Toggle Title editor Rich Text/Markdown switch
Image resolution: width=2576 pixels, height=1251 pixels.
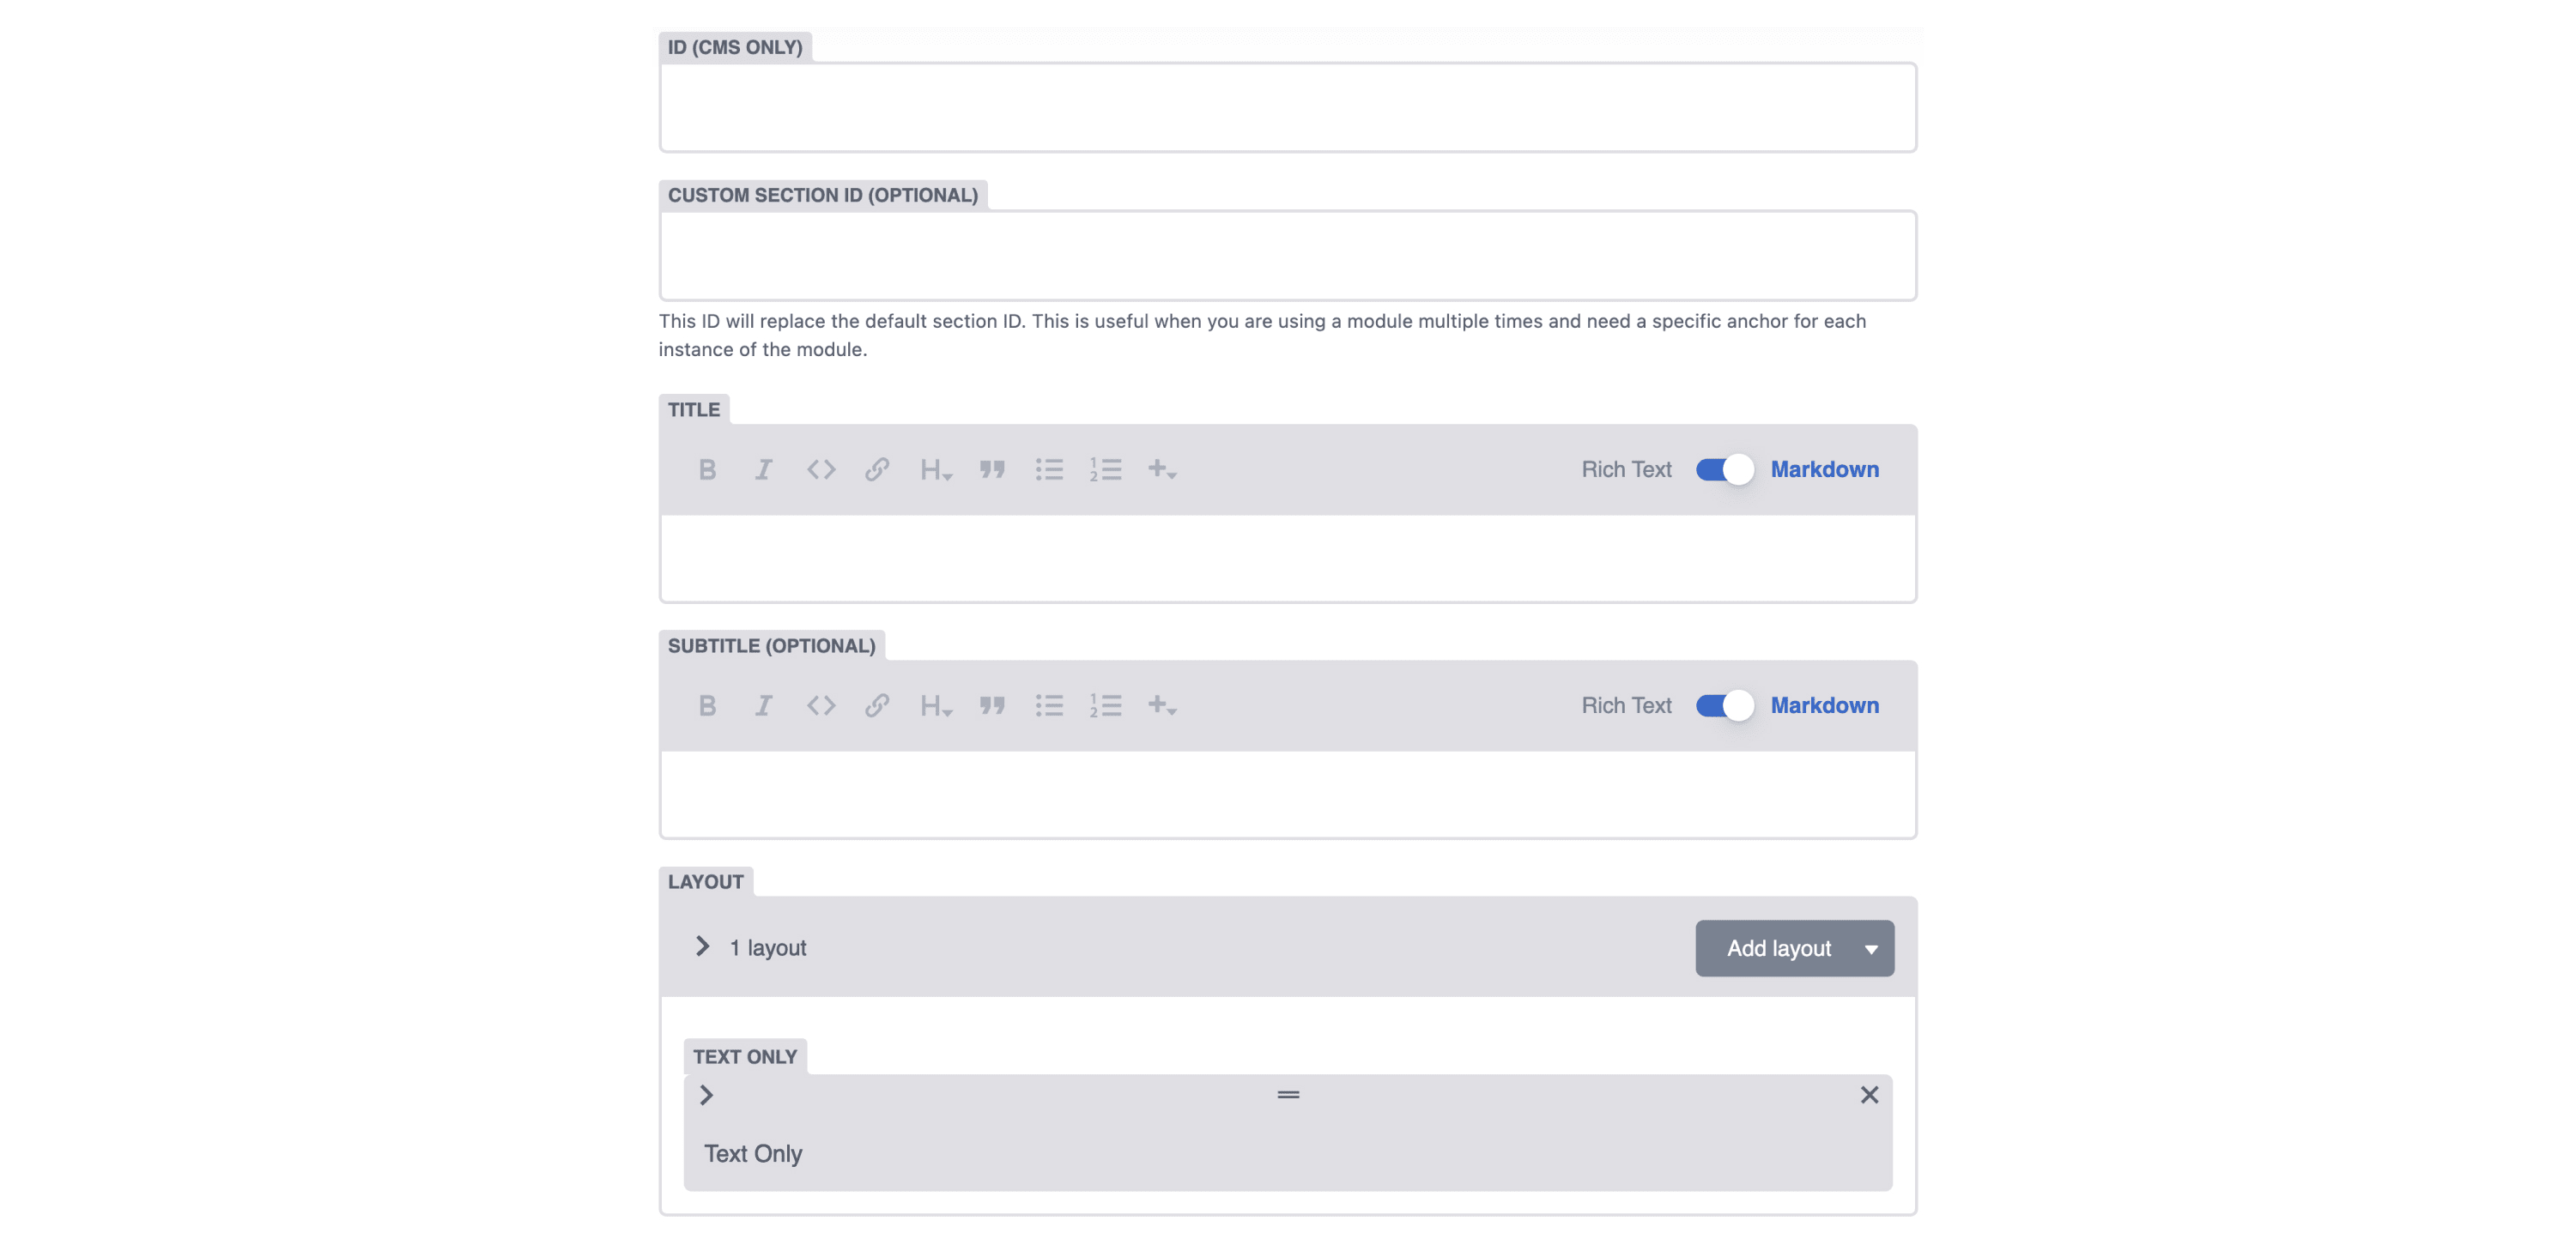point(1725,469)
